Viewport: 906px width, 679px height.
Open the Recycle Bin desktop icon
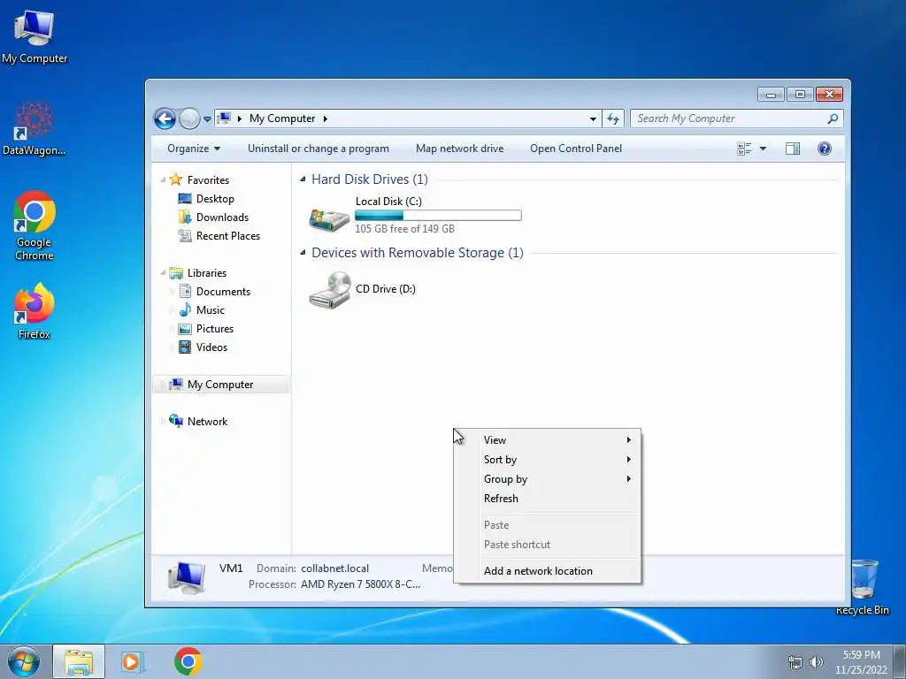pyautogui.click(x=863, y=587)
